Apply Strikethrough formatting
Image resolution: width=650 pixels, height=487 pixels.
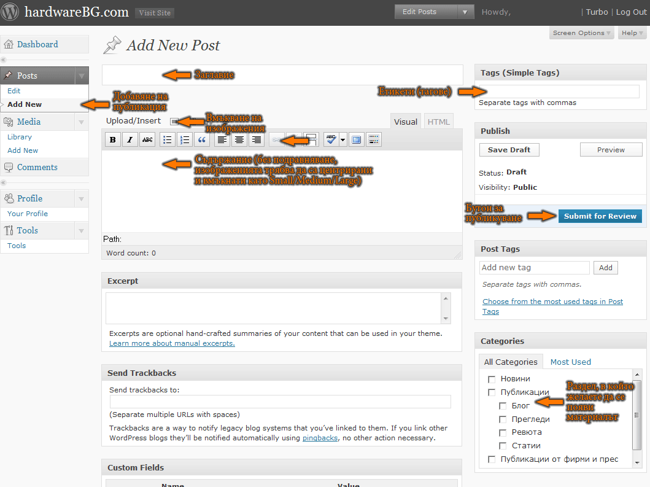pos(147,140)
